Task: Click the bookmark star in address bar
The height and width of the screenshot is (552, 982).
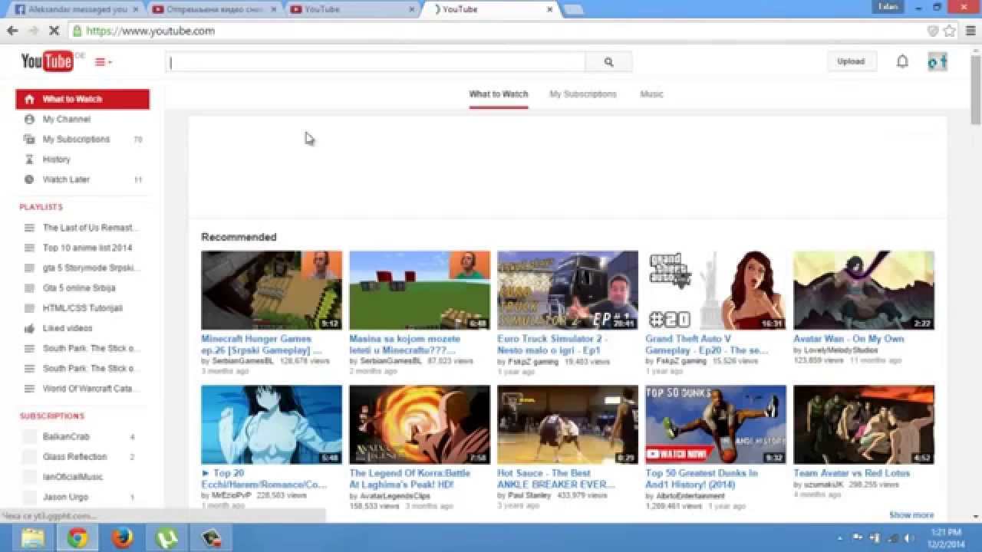Action: coord(950,31)
